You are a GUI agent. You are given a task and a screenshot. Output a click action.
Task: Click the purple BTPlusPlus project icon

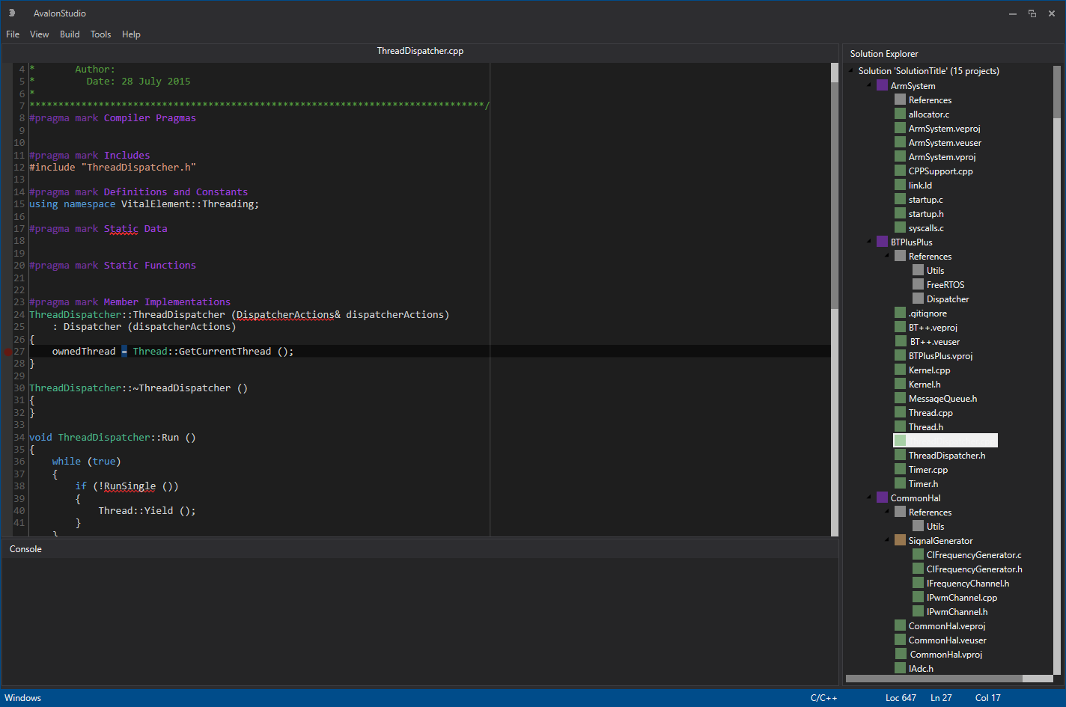point(882,242)
